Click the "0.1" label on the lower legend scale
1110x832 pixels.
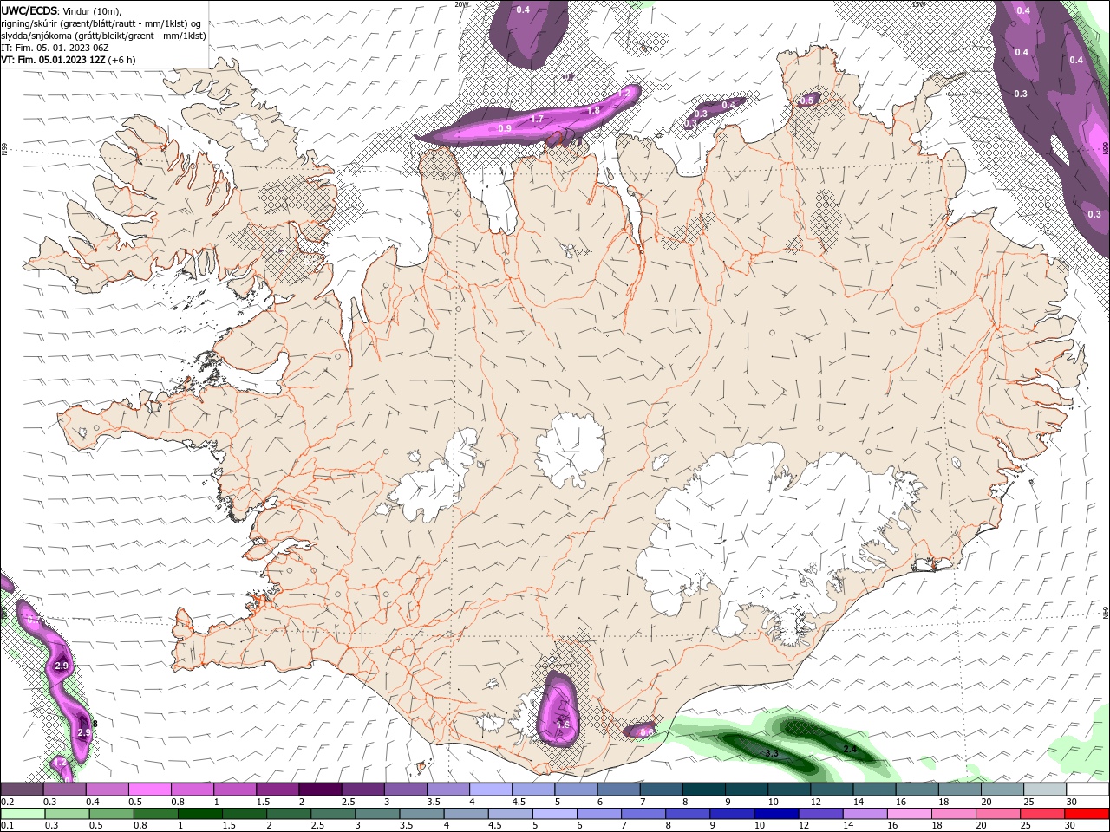6,826
